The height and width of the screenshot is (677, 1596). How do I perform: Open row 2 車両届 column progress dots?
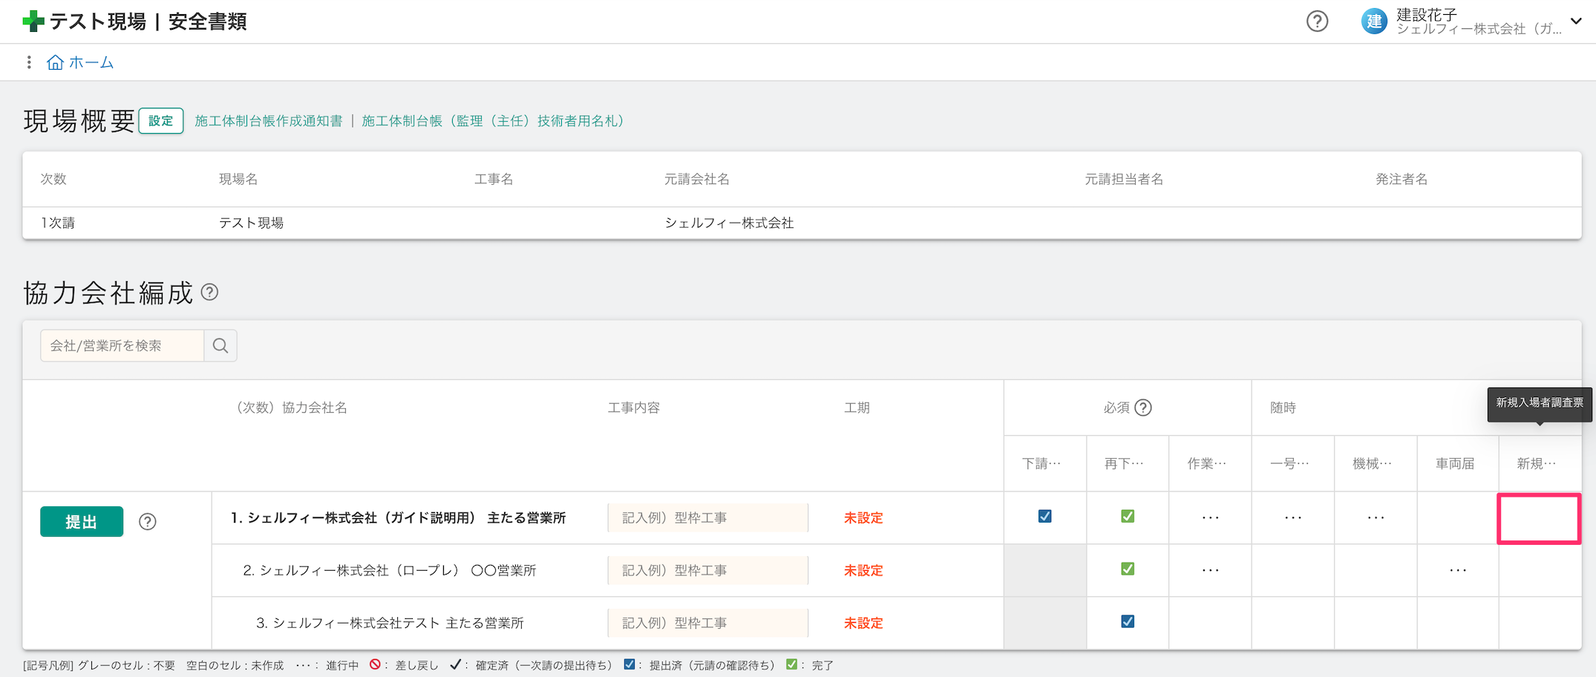[x=1457, y=570]
